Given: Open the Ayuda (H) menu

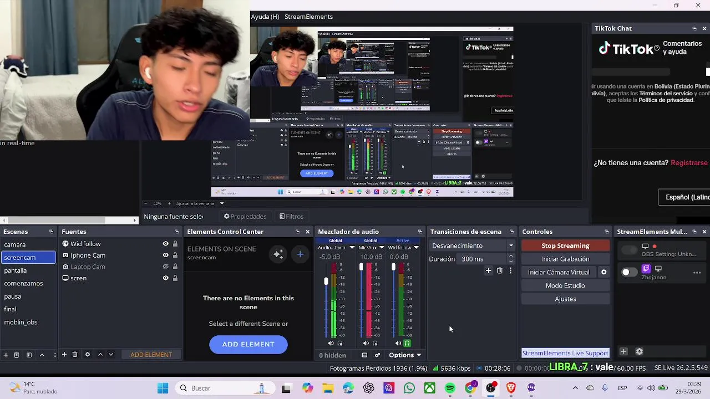Looking at the screenshot, I should [265, 17].
